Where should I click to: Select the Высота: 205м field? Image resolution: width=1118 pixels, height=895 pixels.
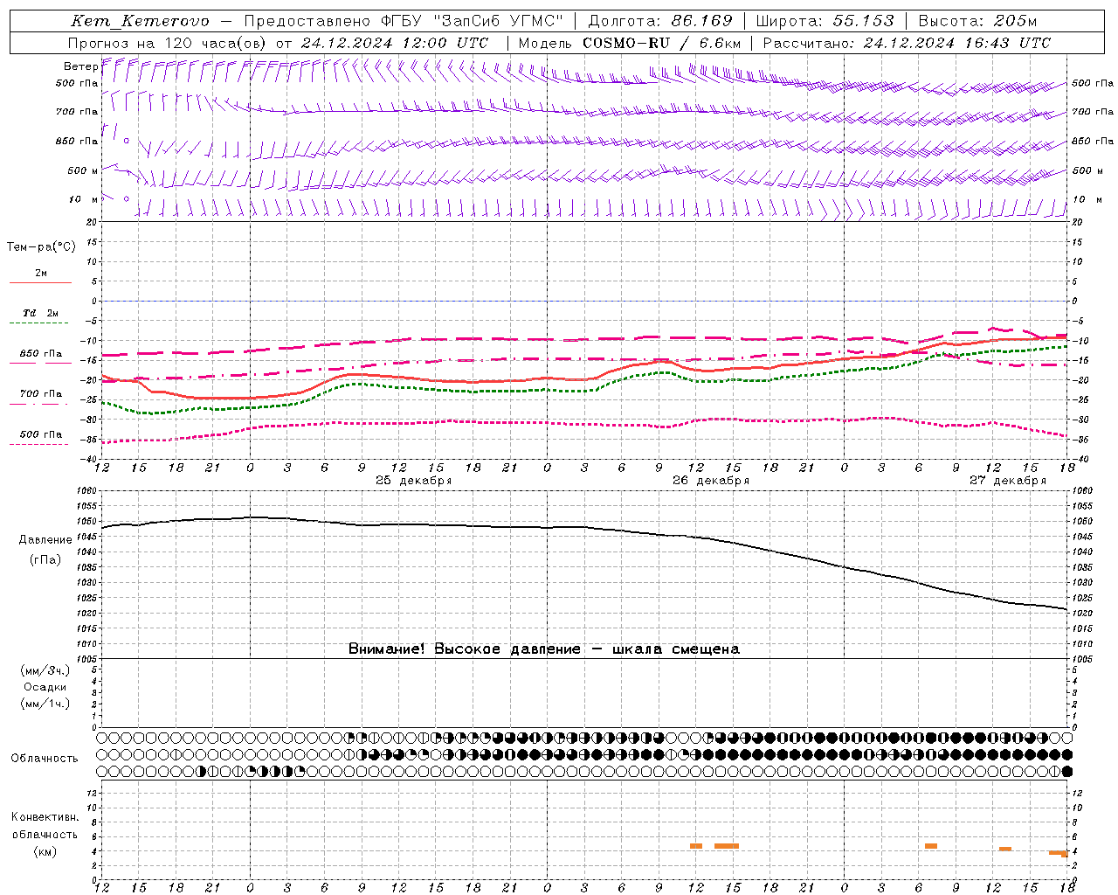(977, 21)
